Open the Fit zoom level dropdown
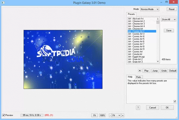Screen dimensions: 179x120 [117, 115]
